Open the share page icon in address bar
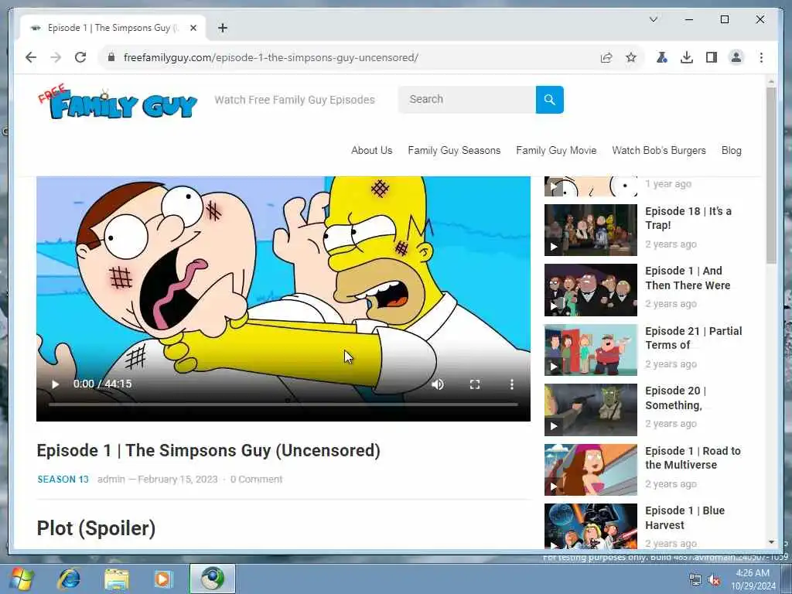792x594 pixels. click(x=606, y=57)
